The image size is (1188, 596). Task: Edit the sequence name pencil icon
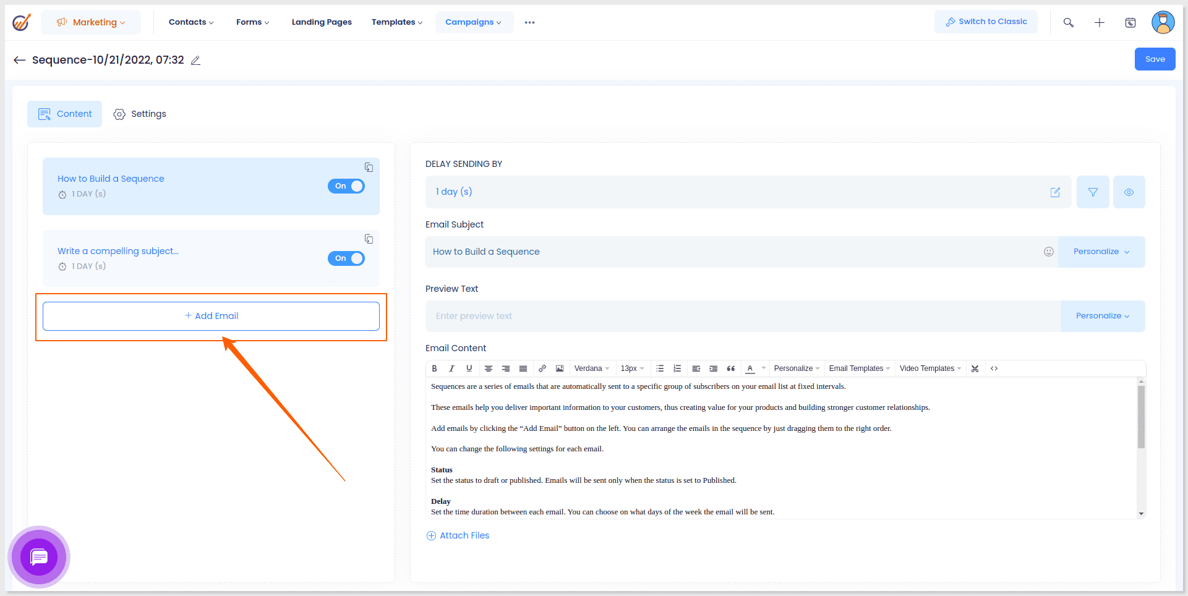tap(195, 61)
